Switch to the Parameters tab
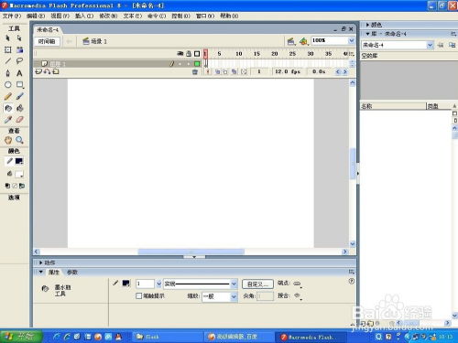Screen dimensions: 458x343 72,272
